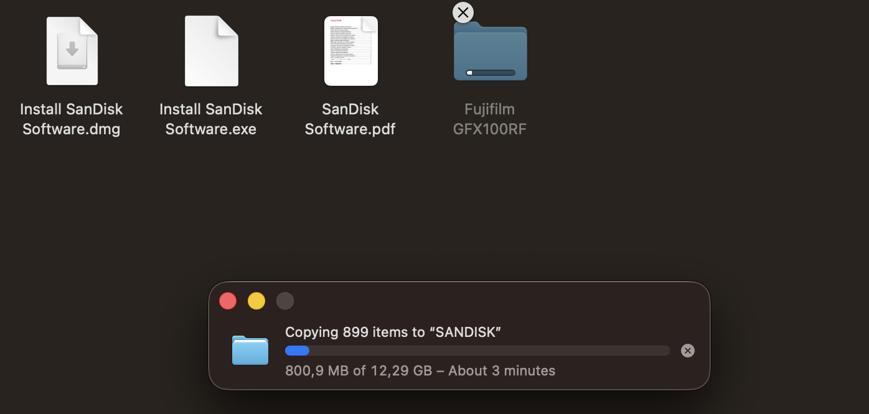Viewport: 869px width, 414px height.
Task: Click the "Install SanDisk Software.dmg" file name label
Action: 72,119
